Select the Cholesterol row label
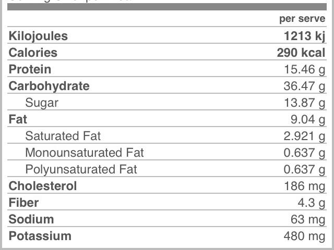 (43, 186)
